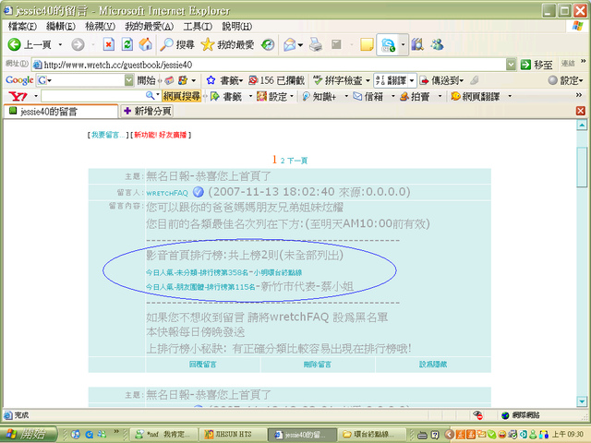Print the page with the printer icon
This screenshot has height=443, width=591.
click(x=316, y=45)
